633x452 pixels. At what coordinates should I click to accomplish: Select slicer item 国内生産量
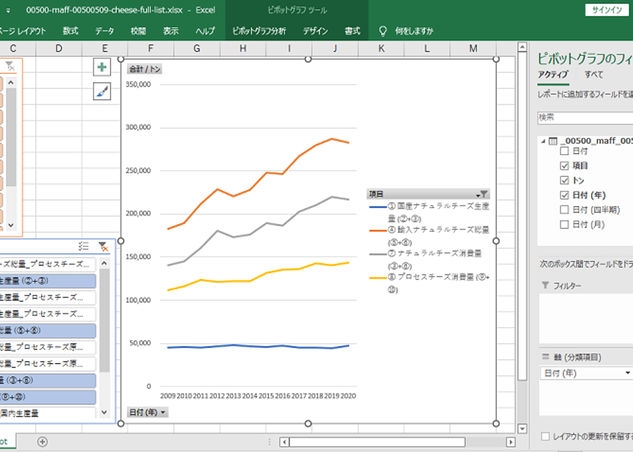tap(48, 413)
